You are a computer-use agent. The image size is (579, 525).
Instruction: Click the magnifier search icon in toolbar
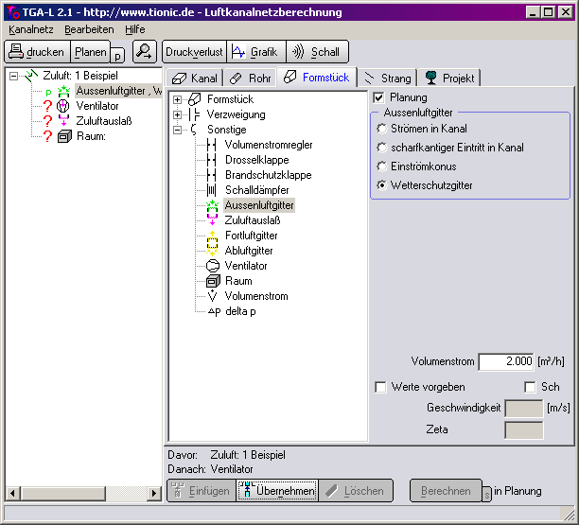point(144,52)
